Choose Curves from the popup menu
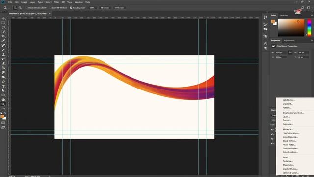This screenshot has width=314, height=177. [287, 120]
